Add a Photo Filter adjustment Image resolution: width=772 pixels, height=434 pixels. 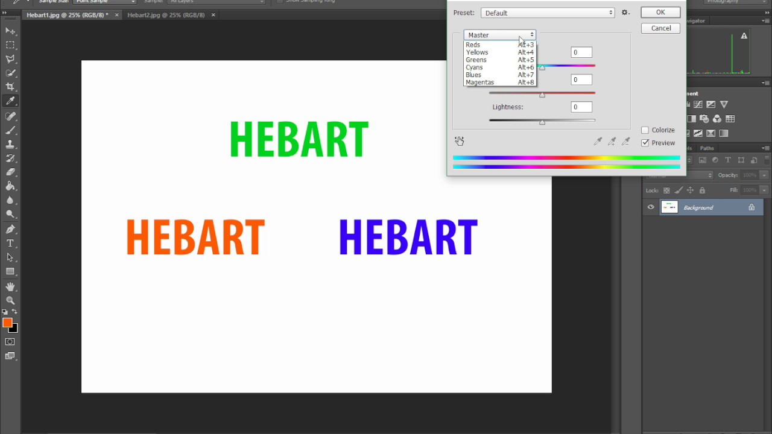click(x=704, y=119)
